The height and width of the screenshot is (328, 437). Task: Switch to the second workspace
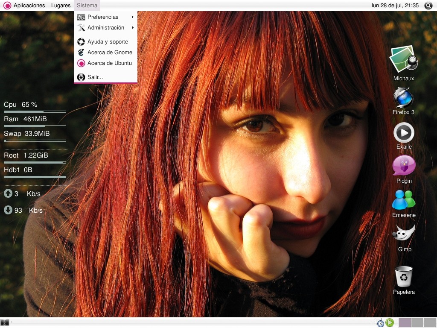pos(417,323)
